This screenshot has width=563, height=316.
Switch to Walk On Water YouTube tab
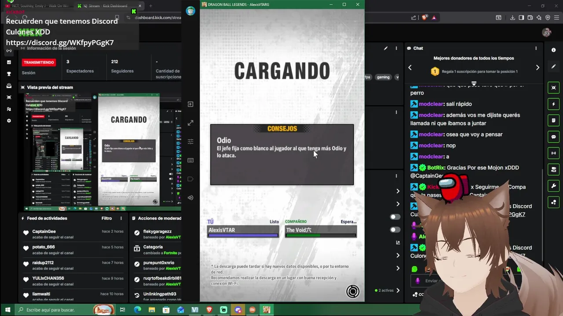pyautogui.click(x=37, y=6)
